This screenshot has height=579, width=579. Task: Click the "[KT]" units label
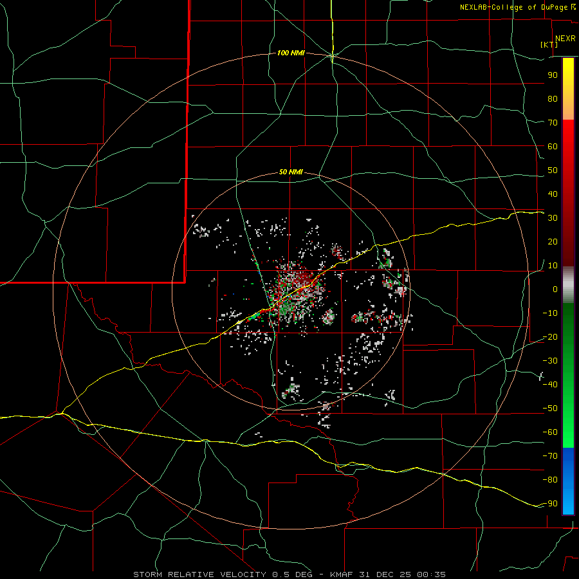pos(549,44)
